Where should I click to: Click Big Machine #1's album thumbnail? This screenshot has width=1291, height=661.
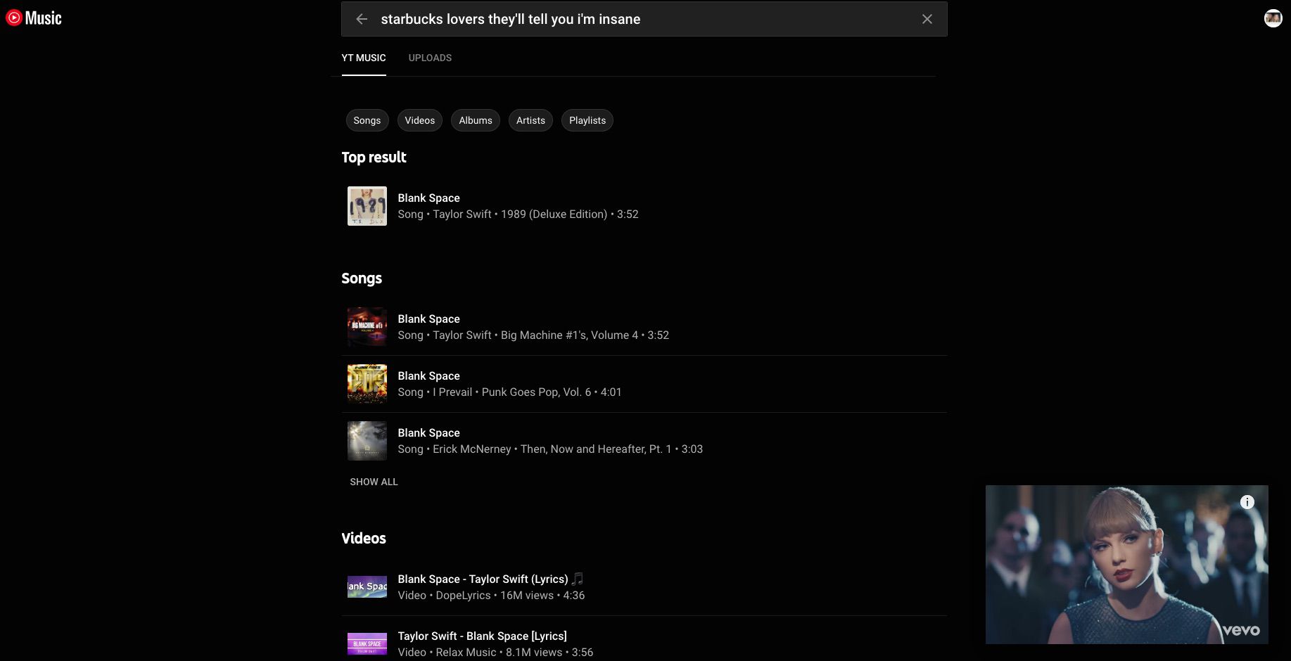(367, 327)
